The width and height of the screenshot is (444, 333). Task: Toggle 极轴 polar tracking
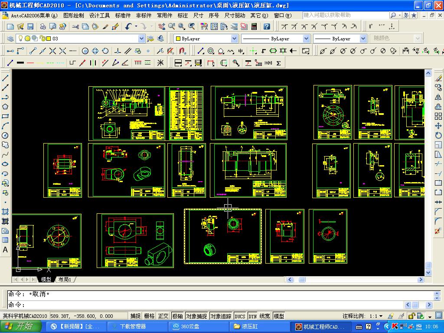tap(177, 316)
